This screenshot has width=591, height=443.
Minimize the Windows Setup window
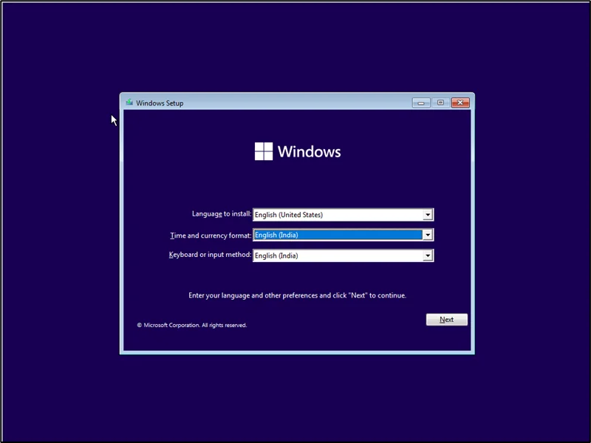click(421, 103)
